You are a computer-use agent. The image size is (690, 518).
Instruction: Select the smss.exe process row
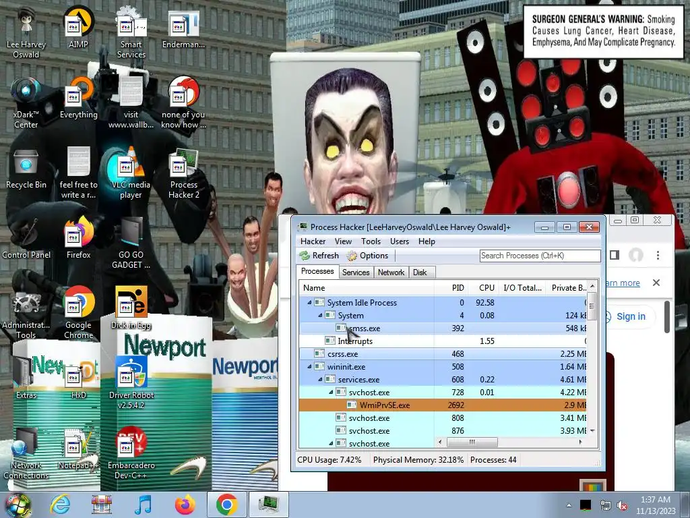pos(442,328)
